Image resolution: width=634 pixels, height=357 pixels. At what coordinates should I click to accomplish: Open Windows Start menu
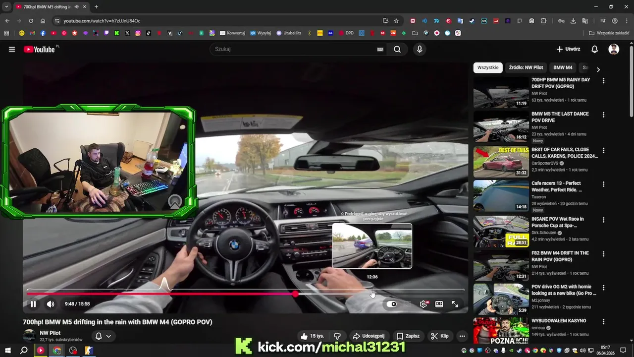pos(7,351)
